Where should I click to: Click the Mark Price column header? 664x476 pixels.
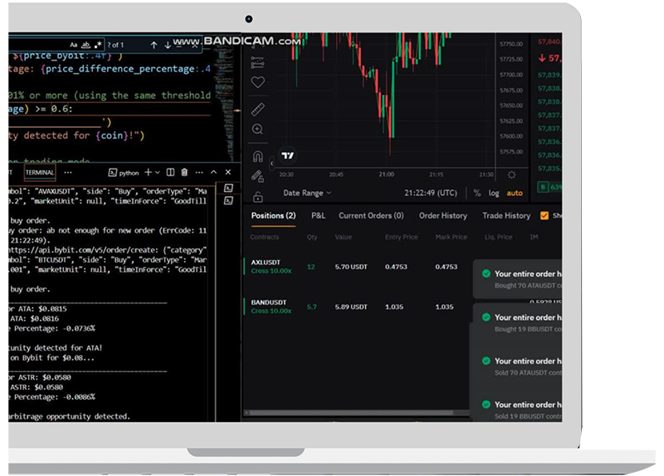pos(451,237)
